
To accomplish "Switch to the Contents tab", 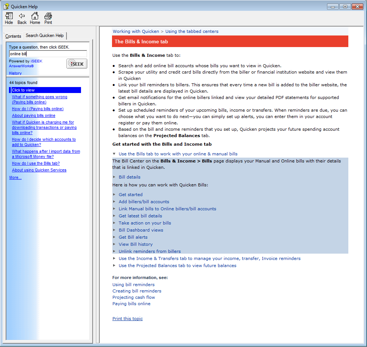I will point(13,36).
